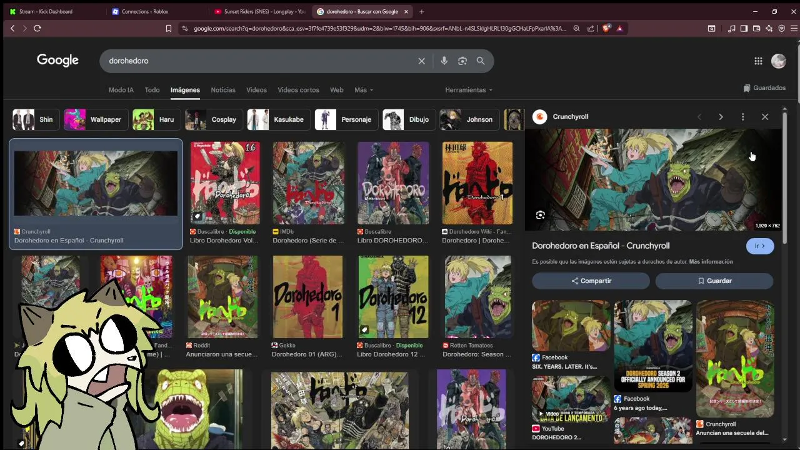
Task: Clear the Google search box text
Action: point(421,61)
